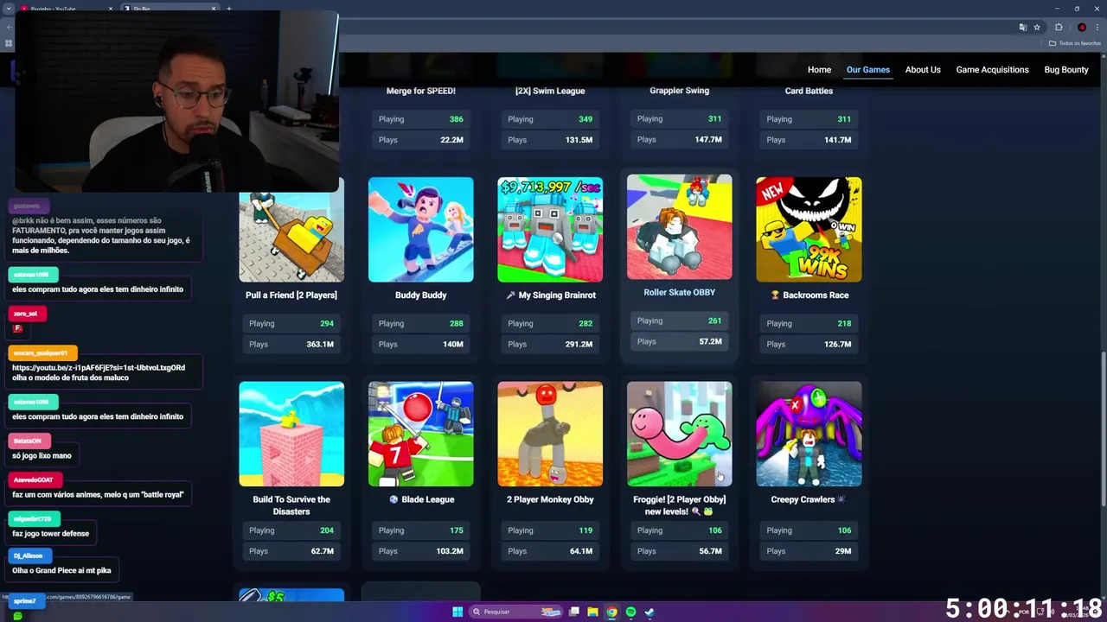The width and height of the screenshot is (1107, 622).
Task: Click the Pull a Friend Playing 294 row
Action: 291,323
